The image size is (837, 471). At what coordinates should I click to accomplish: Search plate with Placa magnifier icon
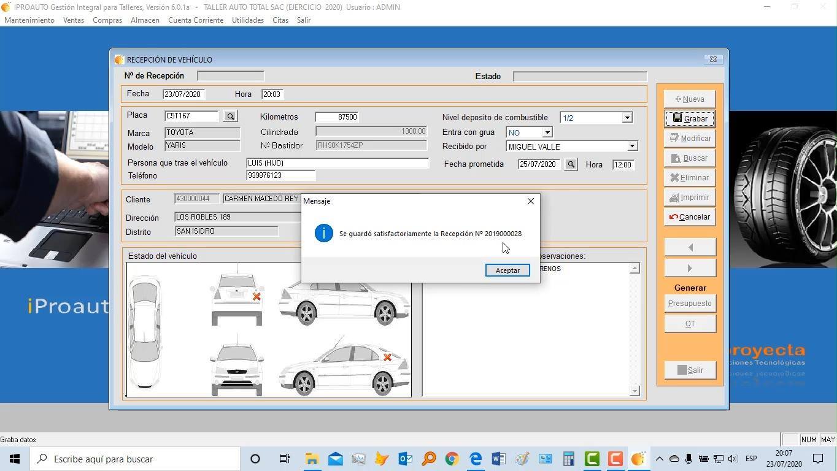(x=230, y=116)
